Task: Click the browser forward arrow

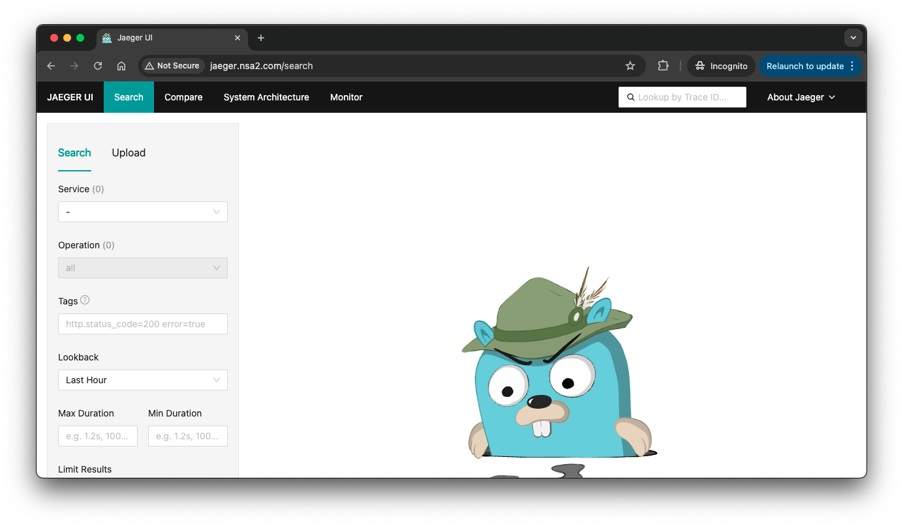Action: 74,66
